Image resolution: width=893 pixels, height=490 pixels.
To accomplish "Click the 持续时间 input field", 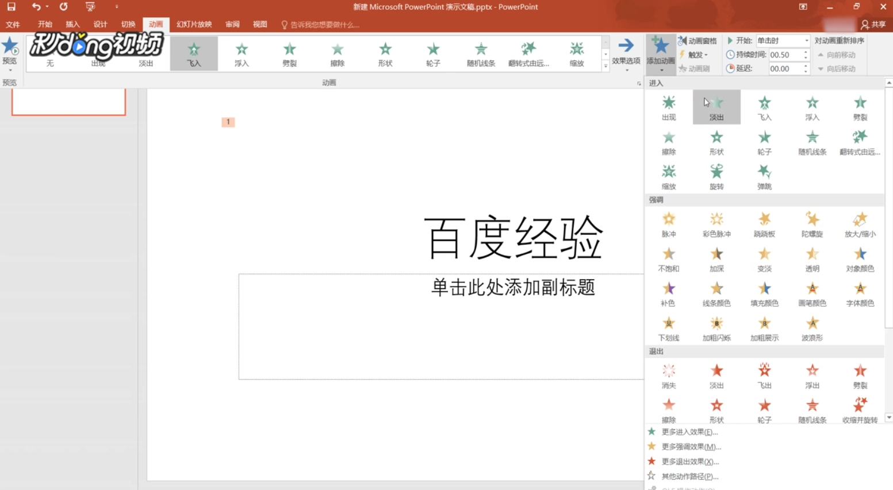I will click(784, 55).
